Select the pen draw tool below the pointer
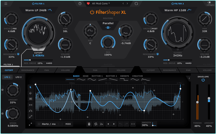The image size is (216, 134). (x=31, y=93)
